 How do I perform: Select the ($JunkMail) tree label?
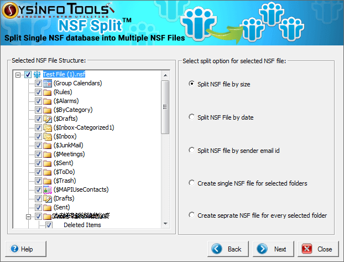pyautogui.click(x=69, y=146)
